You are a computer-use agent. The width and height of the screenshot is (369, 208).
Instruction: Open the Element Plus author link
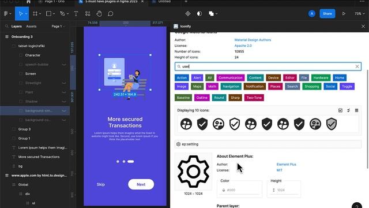point(286,164)
